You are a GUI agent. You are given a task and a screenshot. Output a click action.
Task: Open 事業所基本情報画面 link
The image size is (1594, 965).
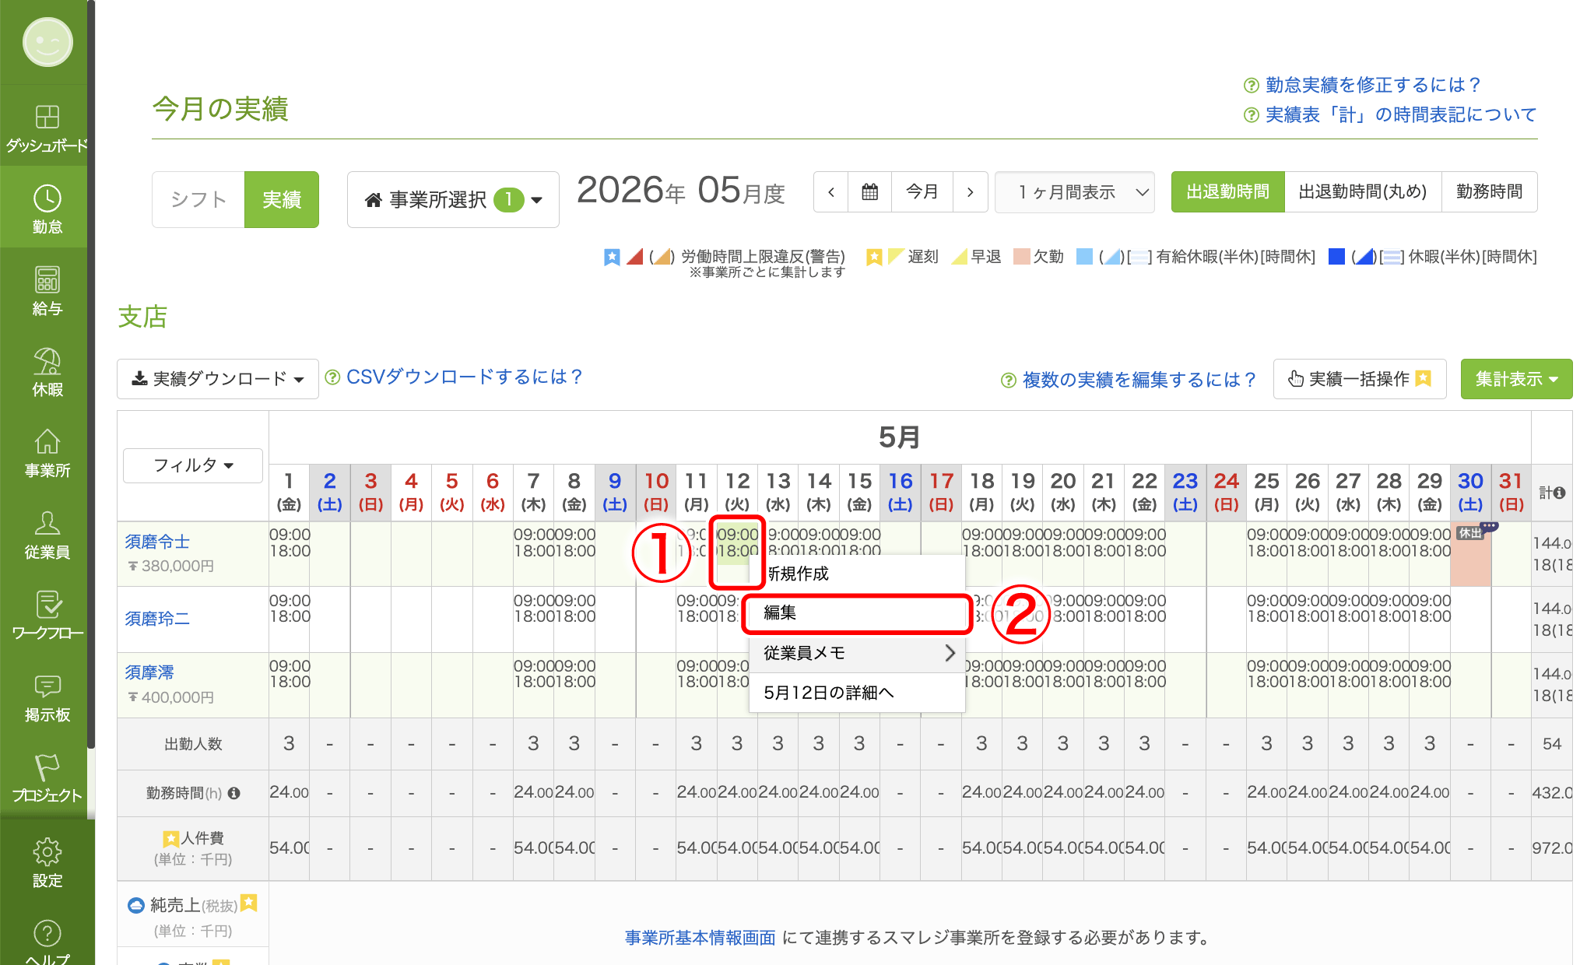700,938
